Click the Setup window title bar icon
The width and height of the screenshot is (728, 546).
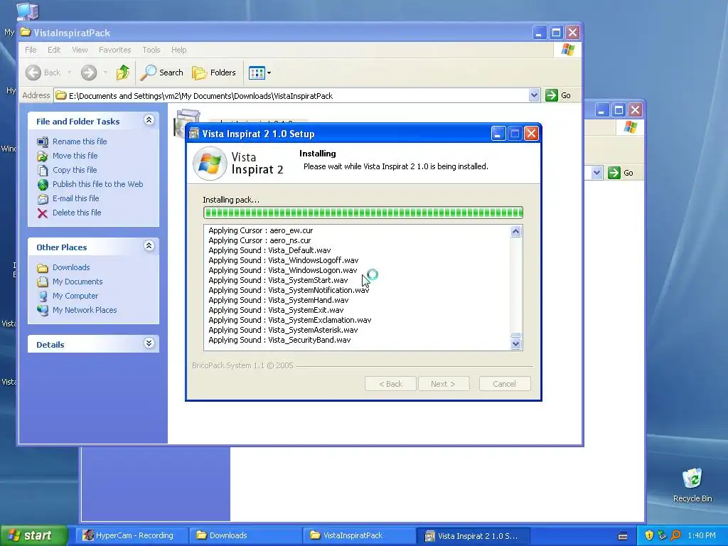pyautogui.click(x=194, y=134)
